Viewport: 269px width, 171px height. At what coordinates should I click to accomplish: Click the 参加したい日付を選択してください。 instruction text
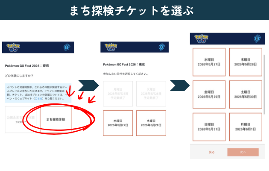(x=126, y=74)
